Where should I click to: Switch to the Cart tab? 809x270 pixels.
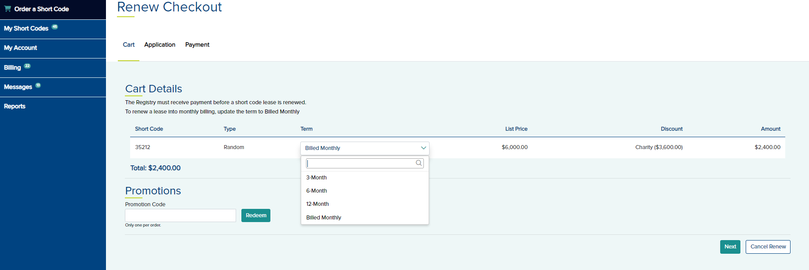(128, 45)
